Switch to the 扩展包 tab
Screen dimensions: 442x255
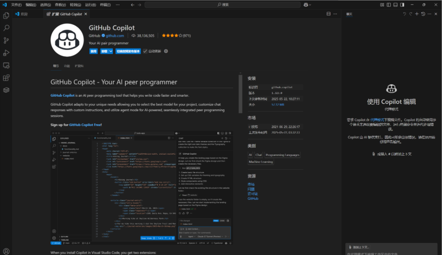coord(79,66)
